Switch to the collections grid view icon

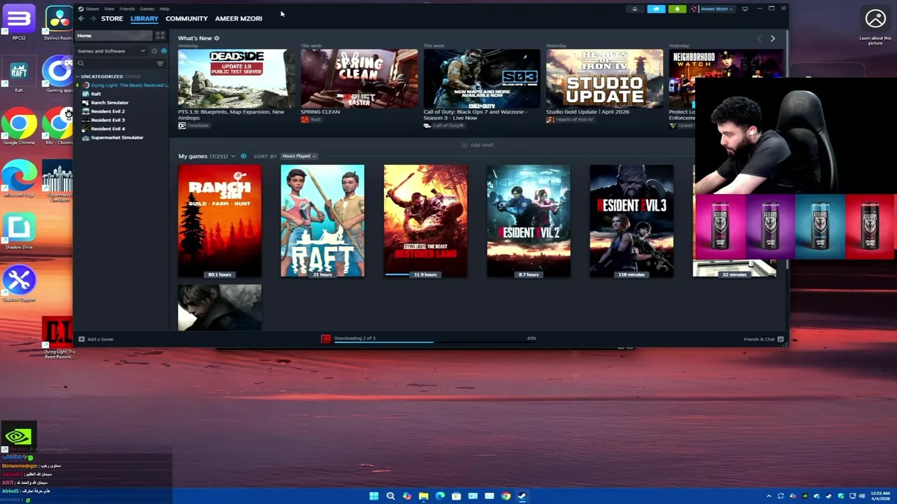pyautogui.click(x=160, y=36)
